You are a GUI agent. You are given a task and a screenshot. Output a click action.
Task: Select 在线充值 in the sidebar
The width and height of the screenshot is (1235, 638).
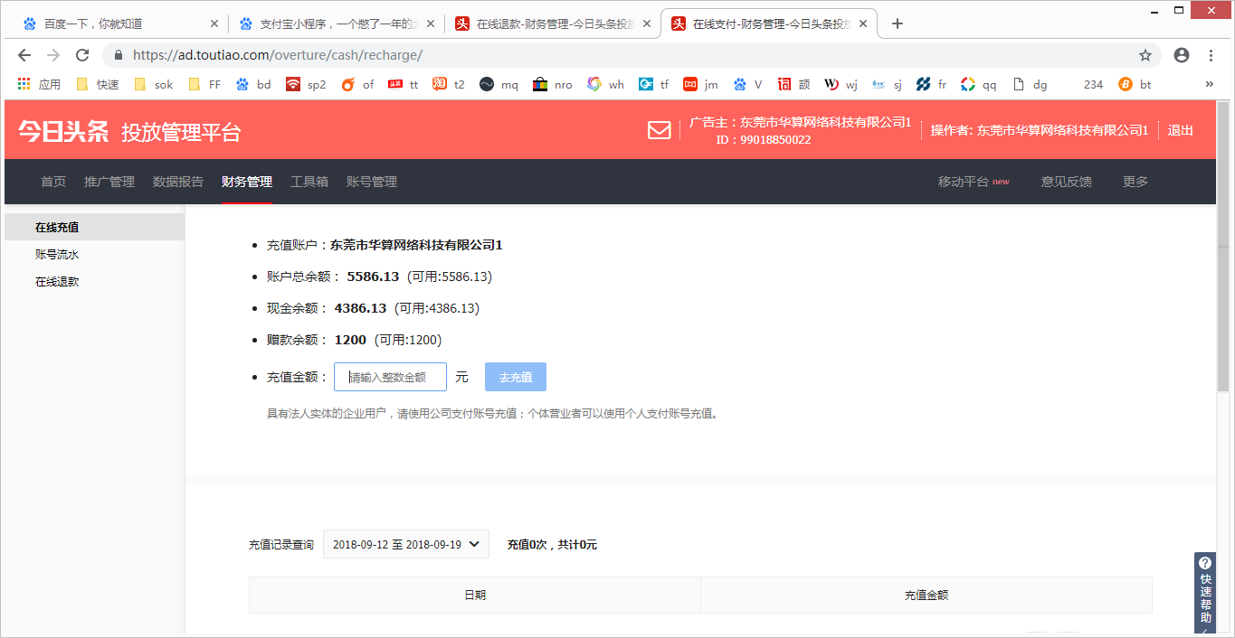[94, 227]
